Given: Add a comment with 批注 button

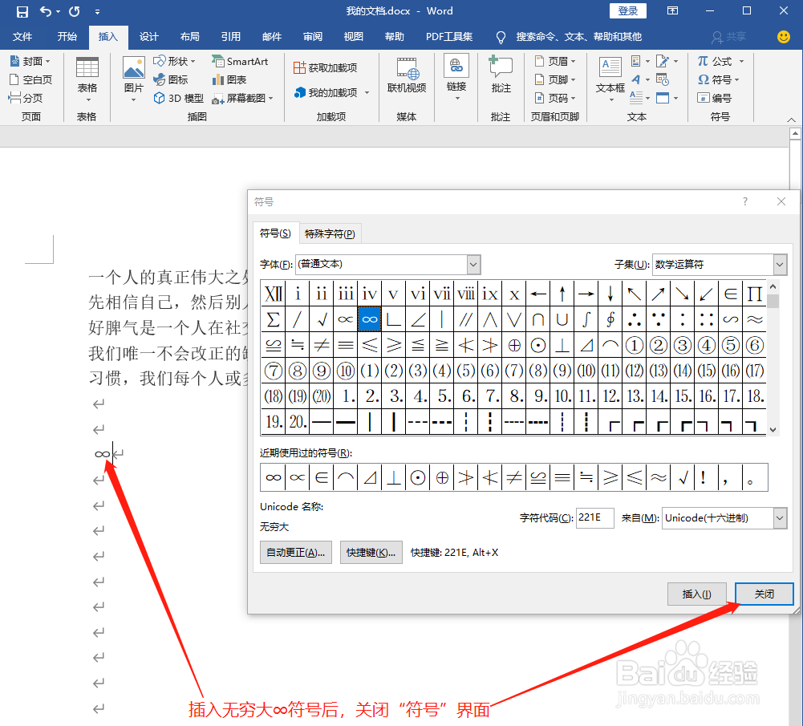Looking at the screenshot, I should [501, 75].
